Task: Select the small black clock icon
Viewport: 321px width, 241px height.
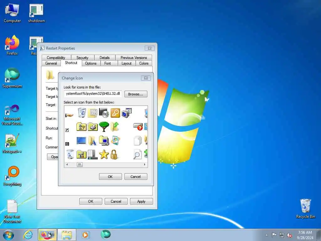Action: pos(67,144)
